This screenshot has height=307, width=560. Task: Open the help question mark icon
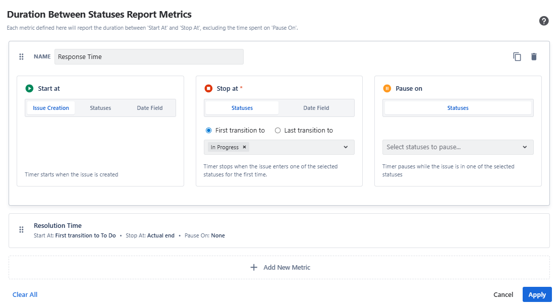544,21
